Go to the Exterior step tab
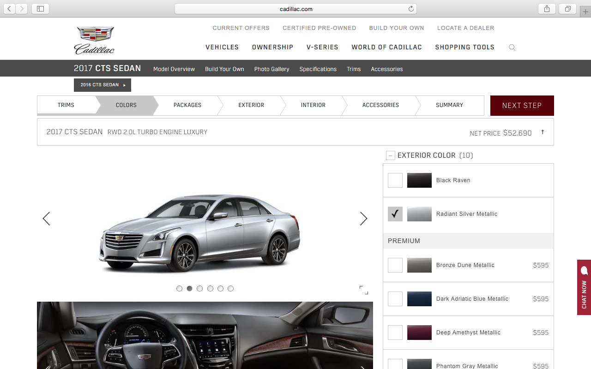The width and height of the screenshot is (591, 369). coord(251,105)
